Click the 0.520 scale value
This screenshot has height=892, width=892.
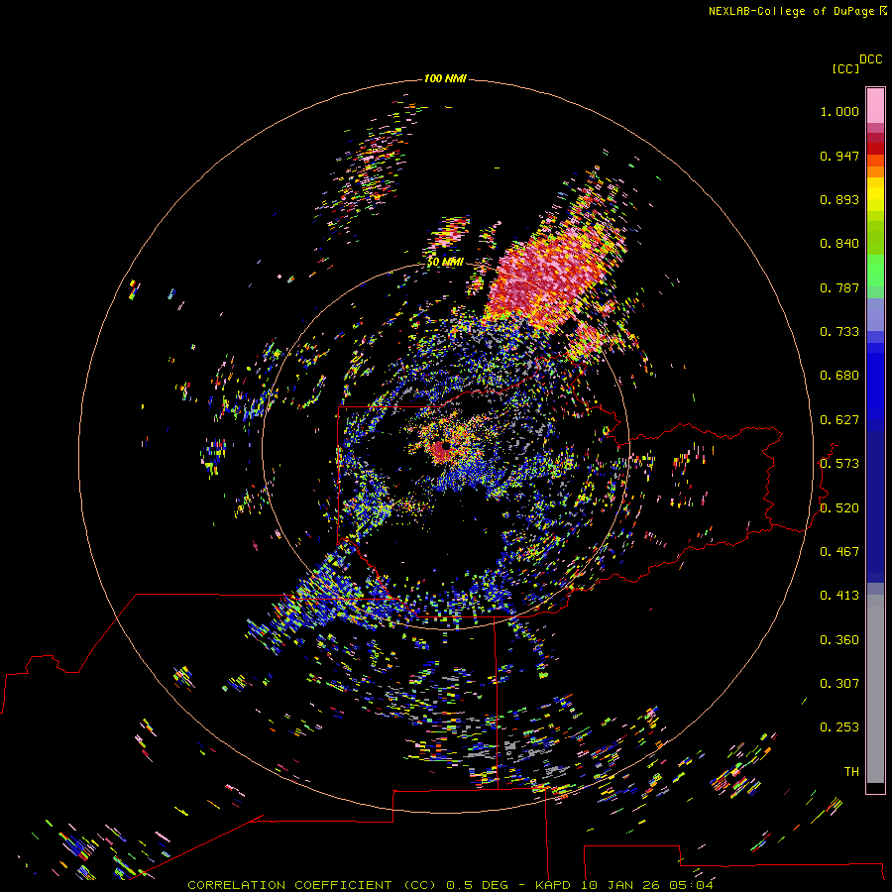pyautogui.click(x=839, y=508)
